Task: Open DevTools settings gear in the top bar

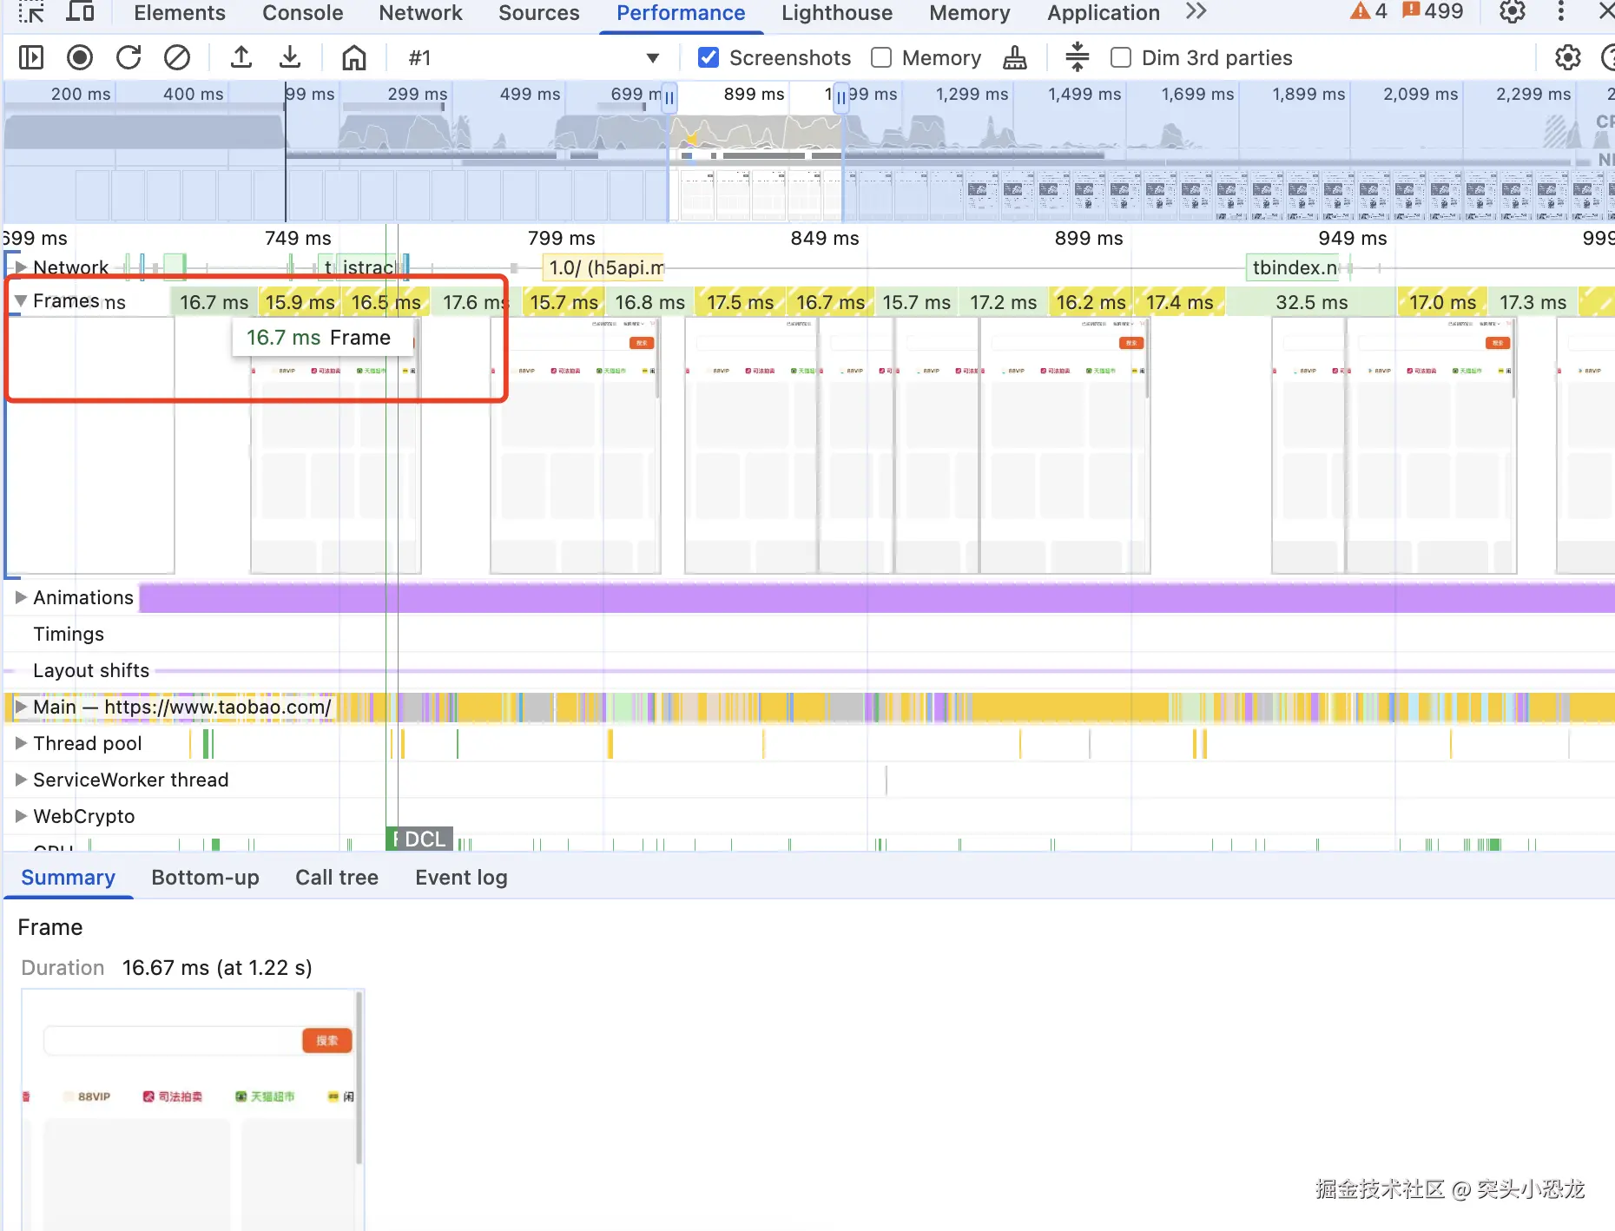Action: [1513, 12]
